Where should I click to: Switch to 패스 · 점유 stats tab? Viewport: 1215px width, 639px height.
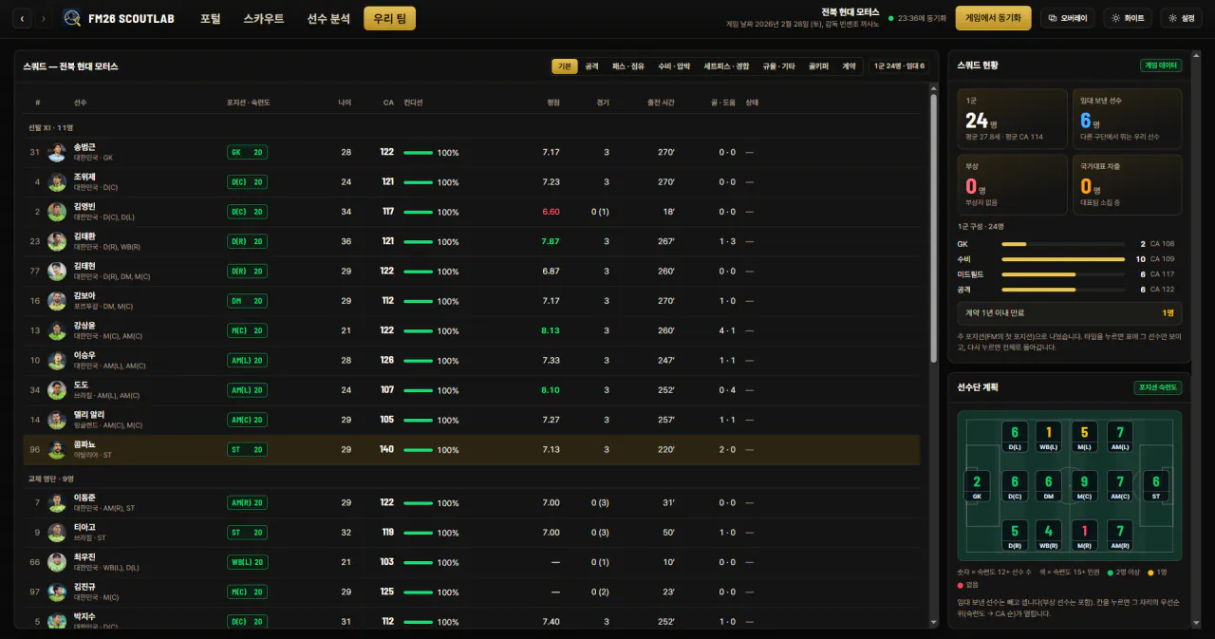pyautogui.click(x=628, y=66)
